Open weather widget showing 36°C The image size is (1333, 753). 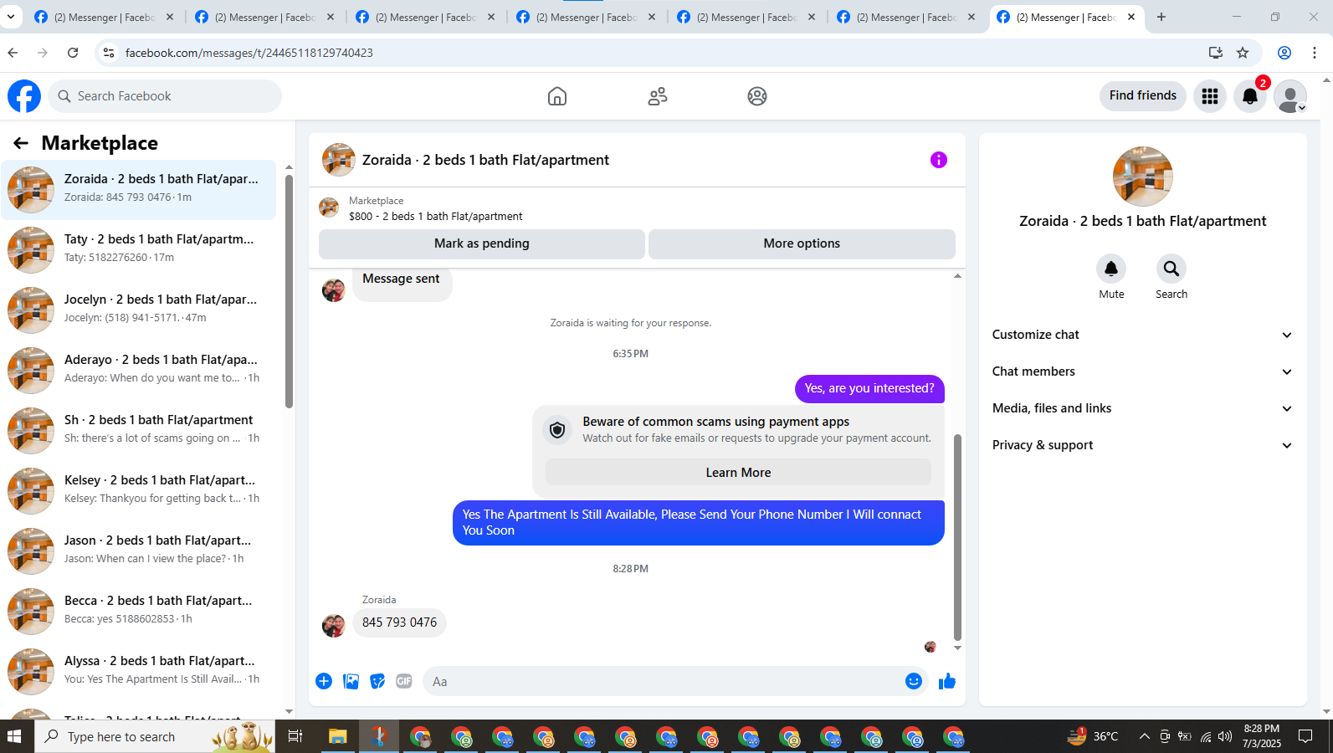[x=1093, y=737]
